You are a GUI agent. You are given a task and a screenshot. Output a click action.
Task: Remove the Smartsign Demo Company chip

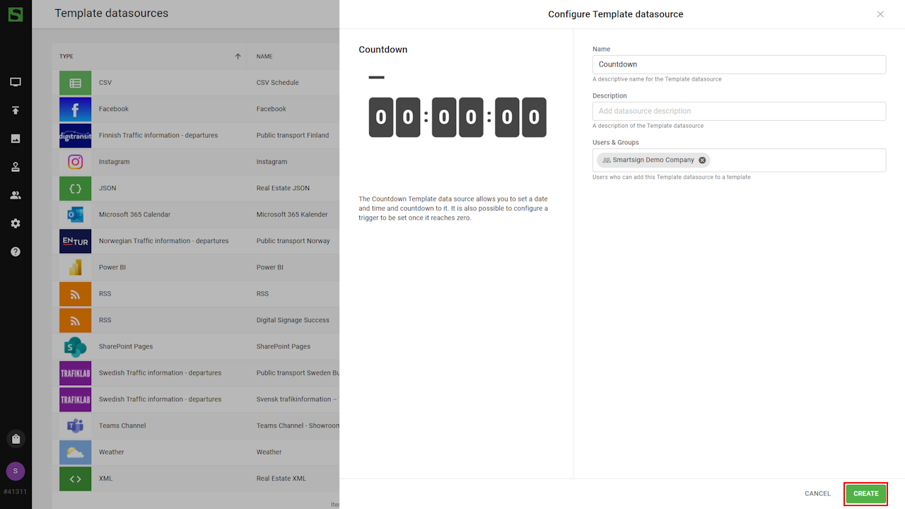[x=702, y=160]
